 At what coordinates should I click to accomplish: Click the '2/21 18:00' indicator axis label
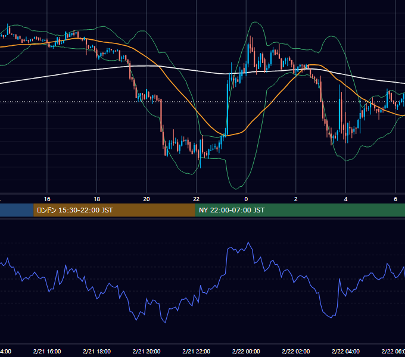click(97, 351)
